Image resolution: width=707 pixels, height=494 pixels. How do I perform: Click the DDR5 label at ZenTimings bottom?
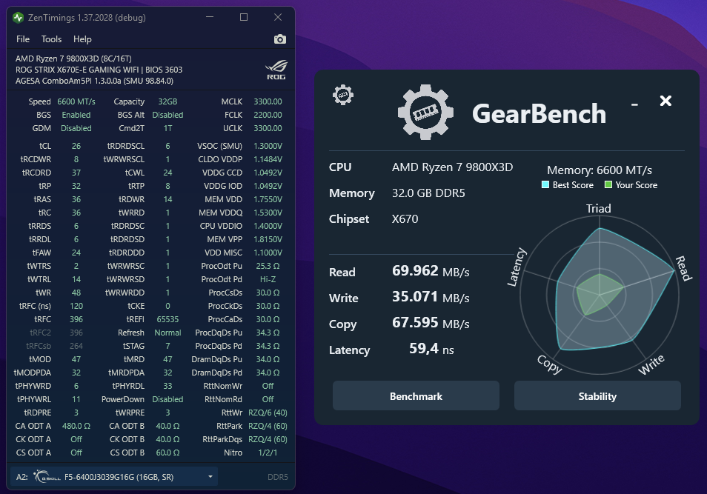point(278,477)
